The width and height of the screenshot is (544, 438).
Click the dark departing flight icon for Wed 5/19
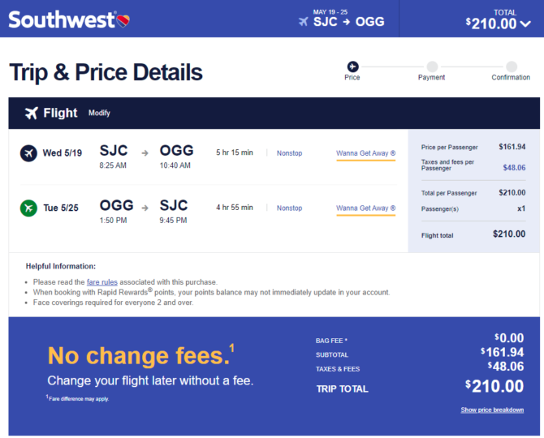[28, 152]
